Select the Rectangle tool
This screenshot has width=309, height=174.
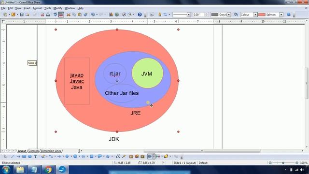(24, 157)
